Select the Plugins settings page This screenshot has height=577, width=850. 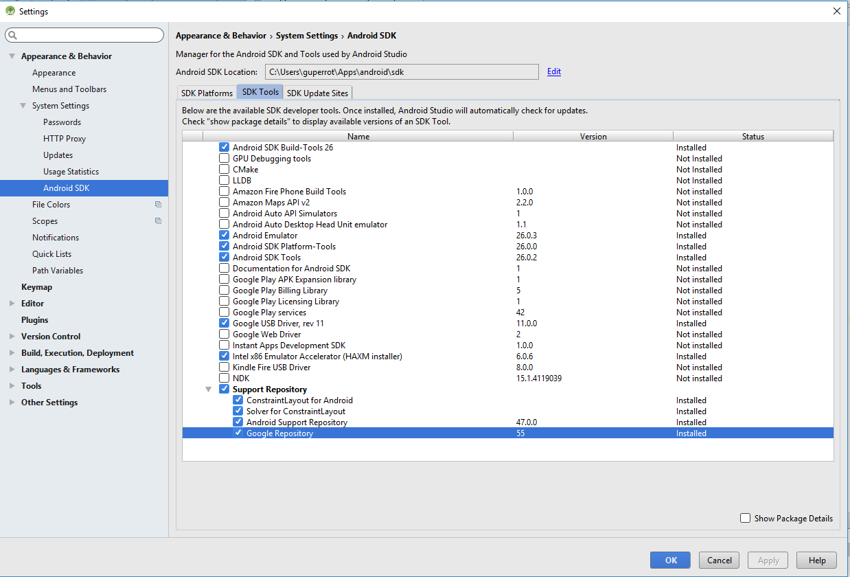point(34,320)
